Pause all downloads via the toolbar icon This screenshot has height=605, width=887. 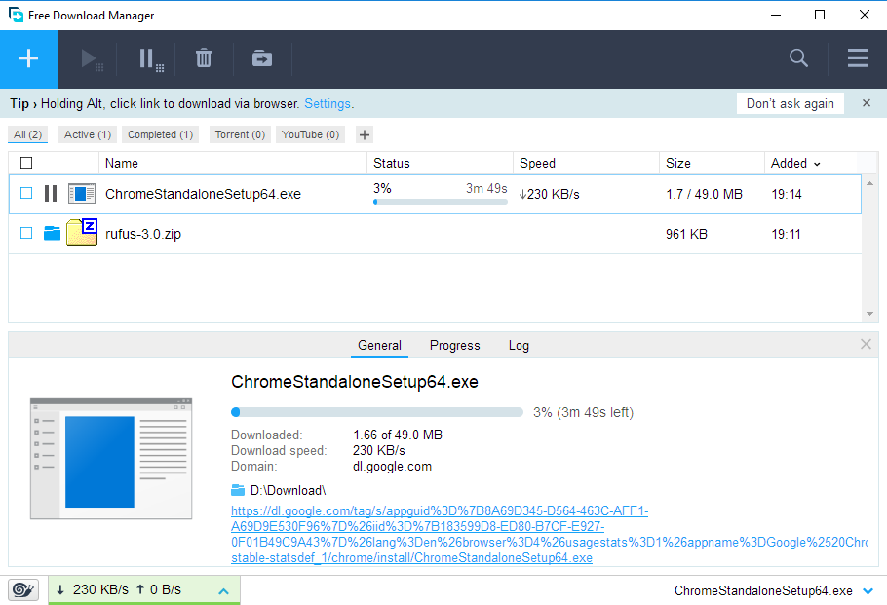click(147, 58)
